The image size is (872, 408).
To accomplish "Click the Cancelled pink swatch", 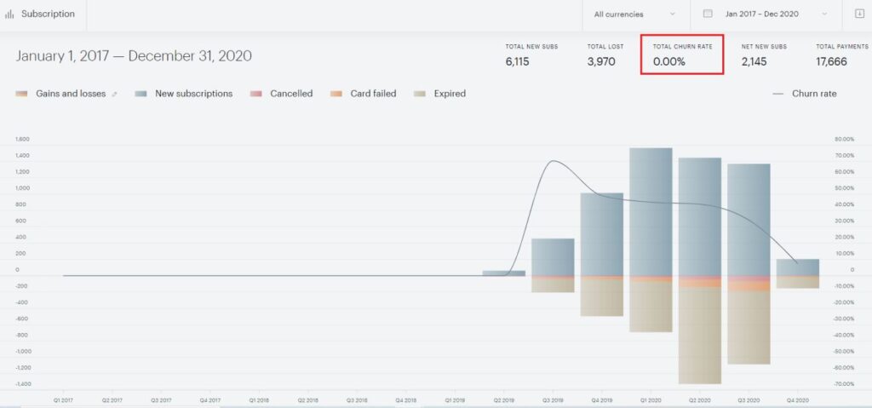I will pyautogui.click(x=255, y=94).
